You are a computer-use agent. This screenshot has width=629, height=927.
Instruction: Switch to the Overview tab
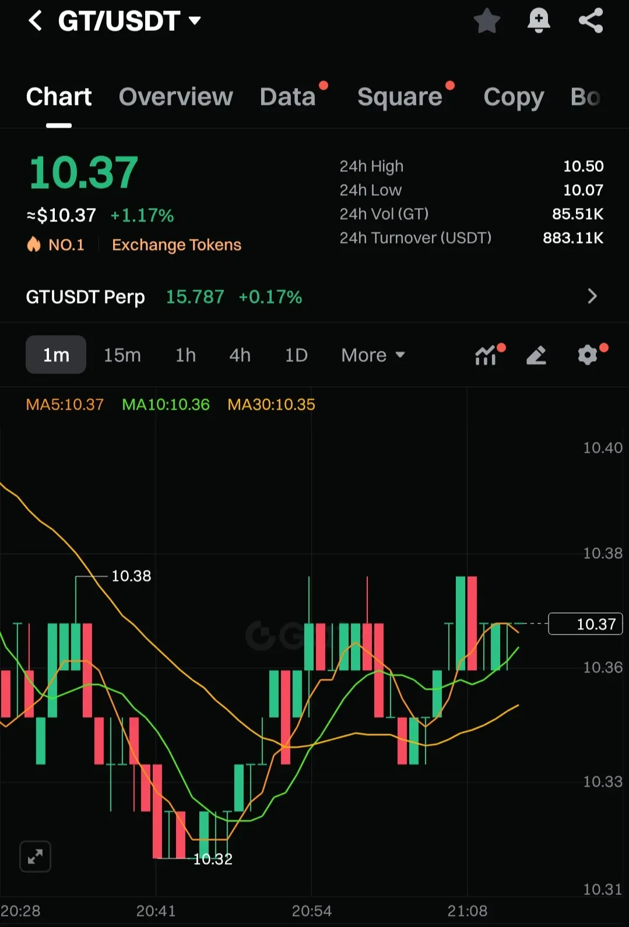pos(175,97)
